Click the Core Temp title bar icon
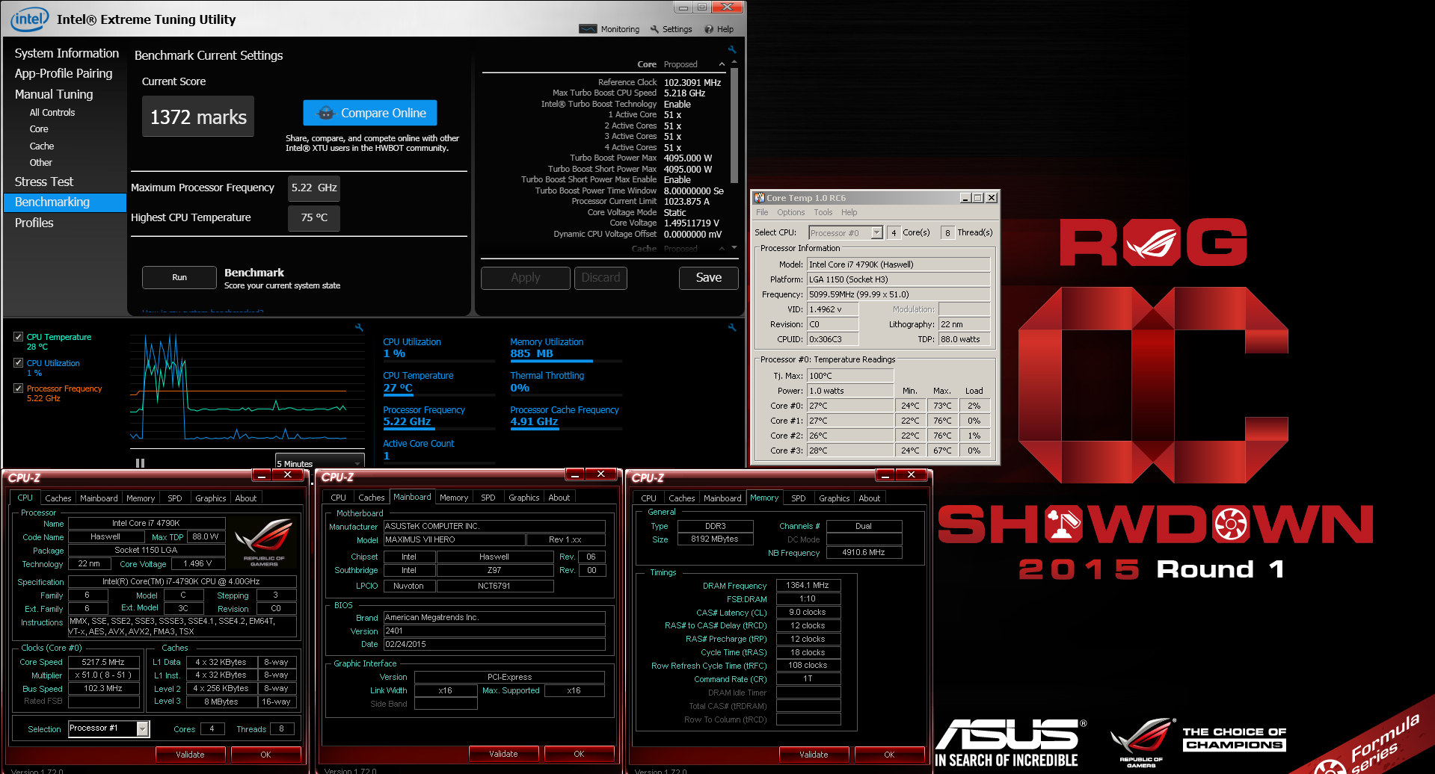Image resolution: width=1435 pixels, height=774 pixels. pos(759,198)
